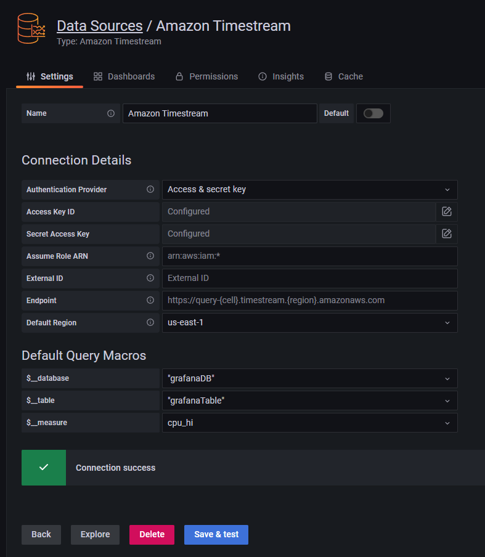Open the info tooltip next to Name
This screenshot has width=485, height=557.
(x=111, y=113)
